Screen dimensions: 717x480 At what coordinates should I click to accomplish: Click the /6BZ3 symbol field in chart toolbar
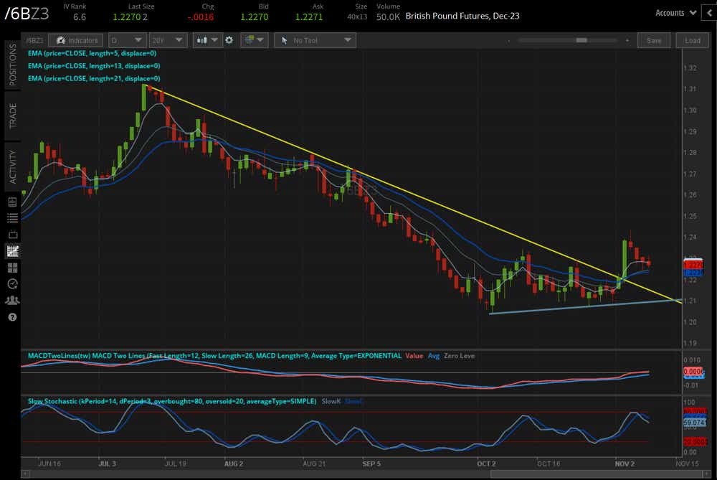(34, 40)
